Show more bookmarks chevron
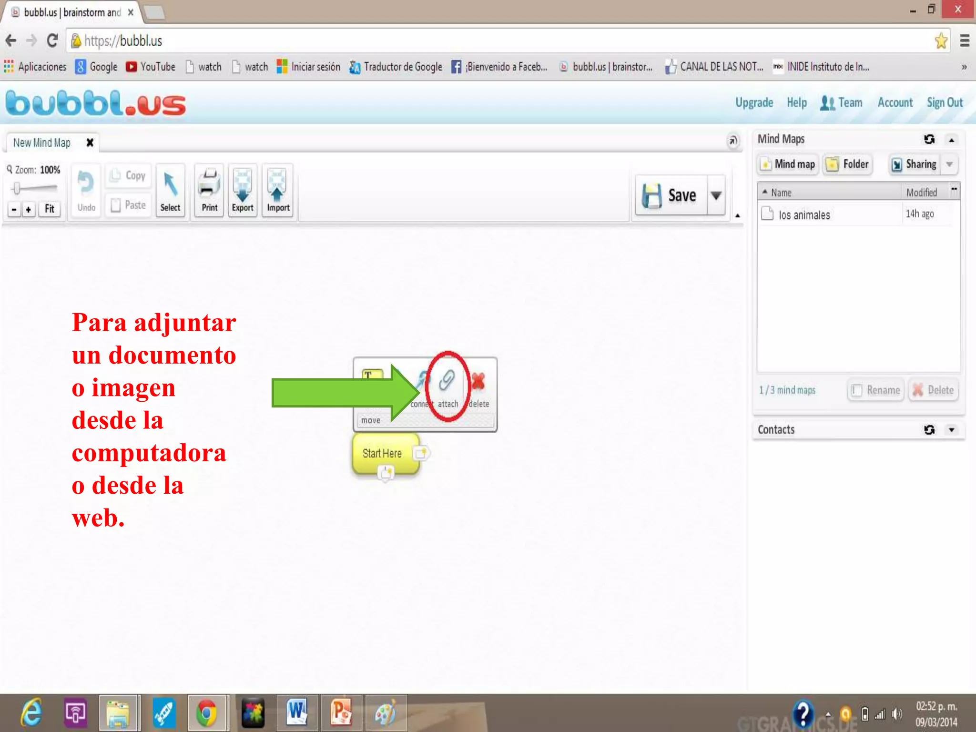976x732 pixels. click(x=964, y=67)
